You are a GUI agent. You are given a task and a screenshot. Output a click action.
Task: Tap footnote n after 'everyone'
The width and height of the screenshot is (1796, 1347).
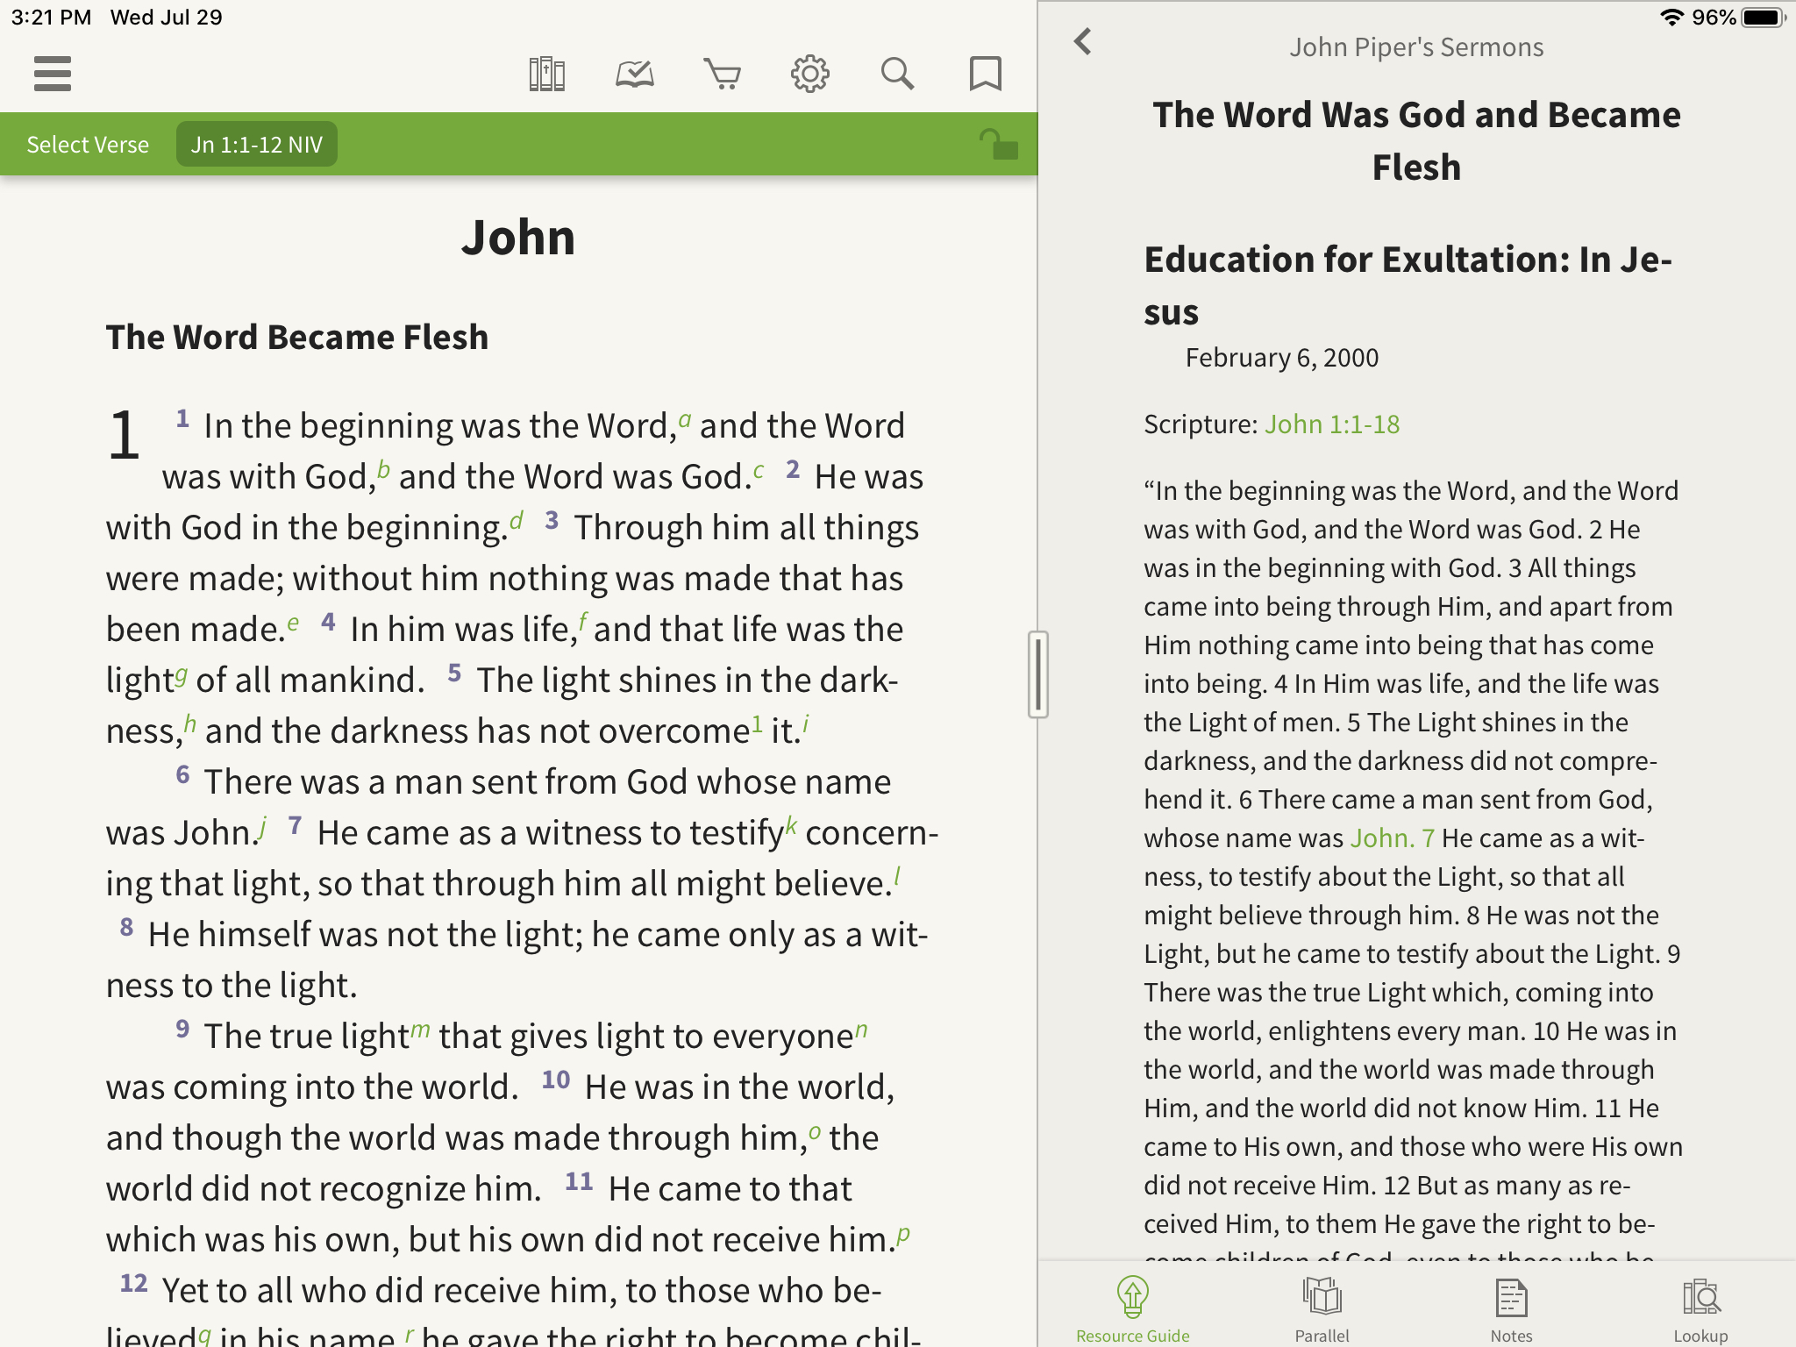coord(862,1030)
